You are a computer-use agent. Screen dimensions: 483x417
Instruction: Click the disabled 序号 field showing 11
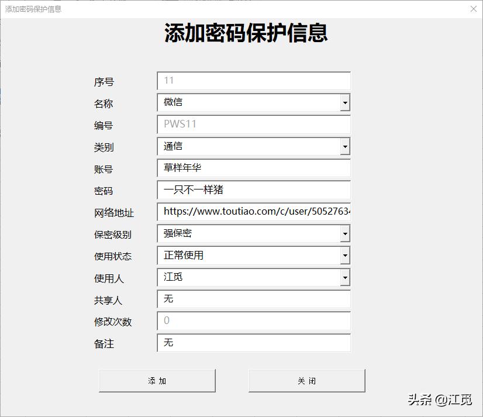(x=253, y=80)
